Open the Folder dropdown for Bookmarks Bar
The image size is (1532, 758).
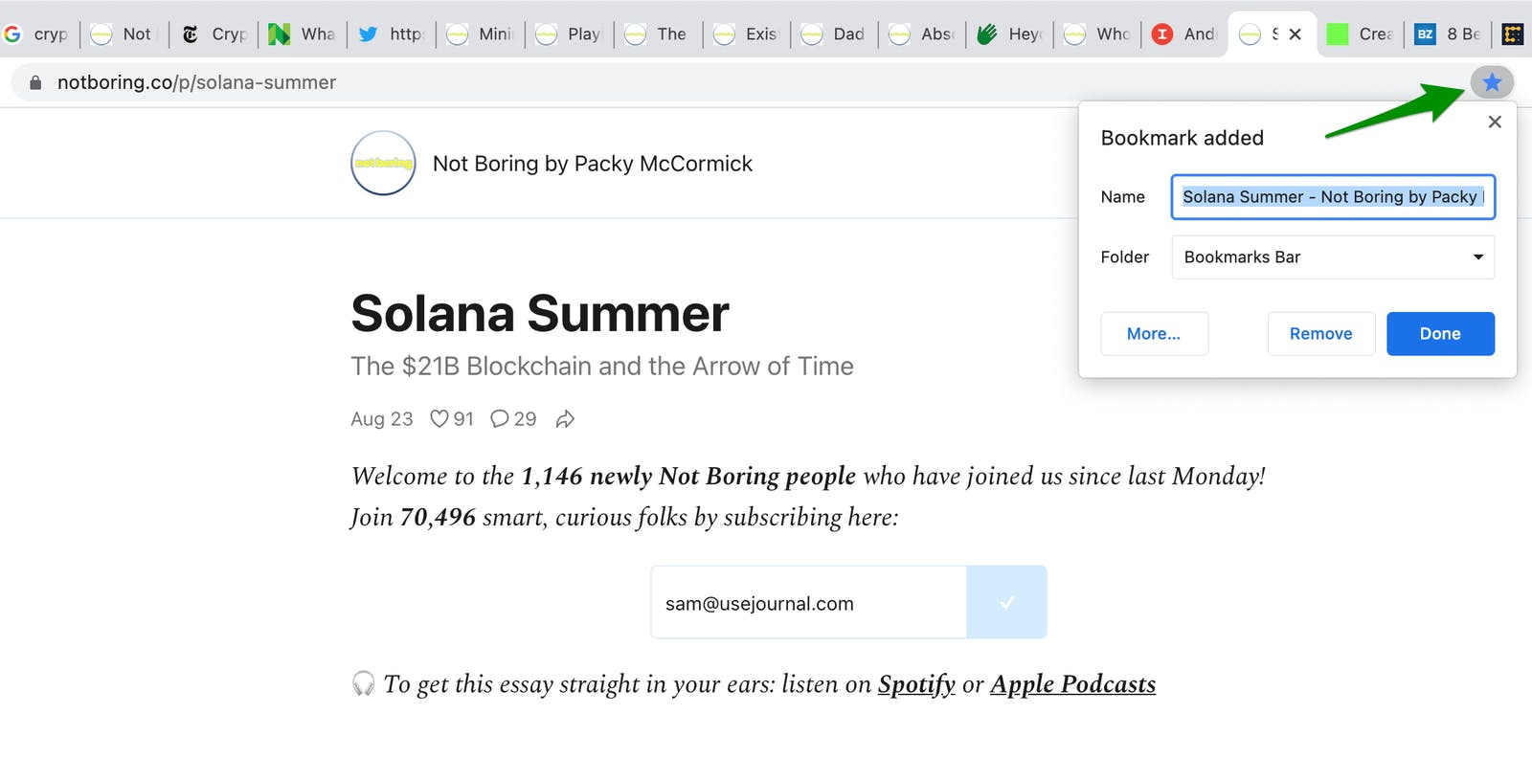(1333, 256)
